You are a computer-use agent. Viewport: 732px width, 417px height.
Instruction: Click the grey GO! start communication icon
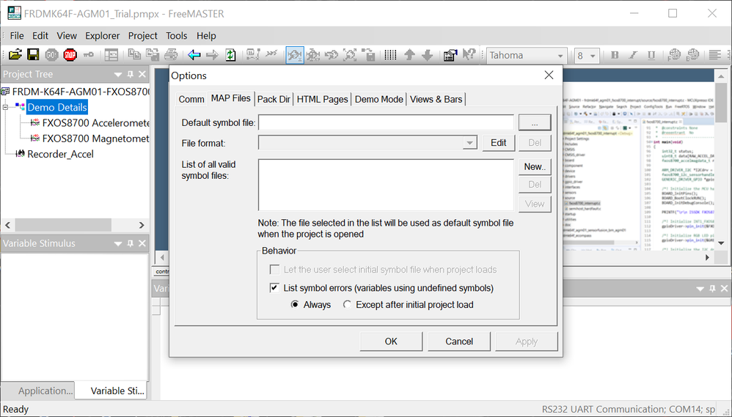click(51, 55)
